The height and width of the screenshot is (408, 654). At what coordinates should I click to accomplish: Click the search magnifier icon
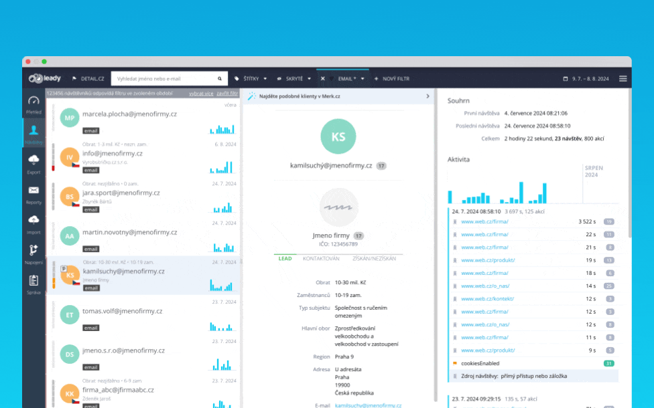click(x=219, y=79)
